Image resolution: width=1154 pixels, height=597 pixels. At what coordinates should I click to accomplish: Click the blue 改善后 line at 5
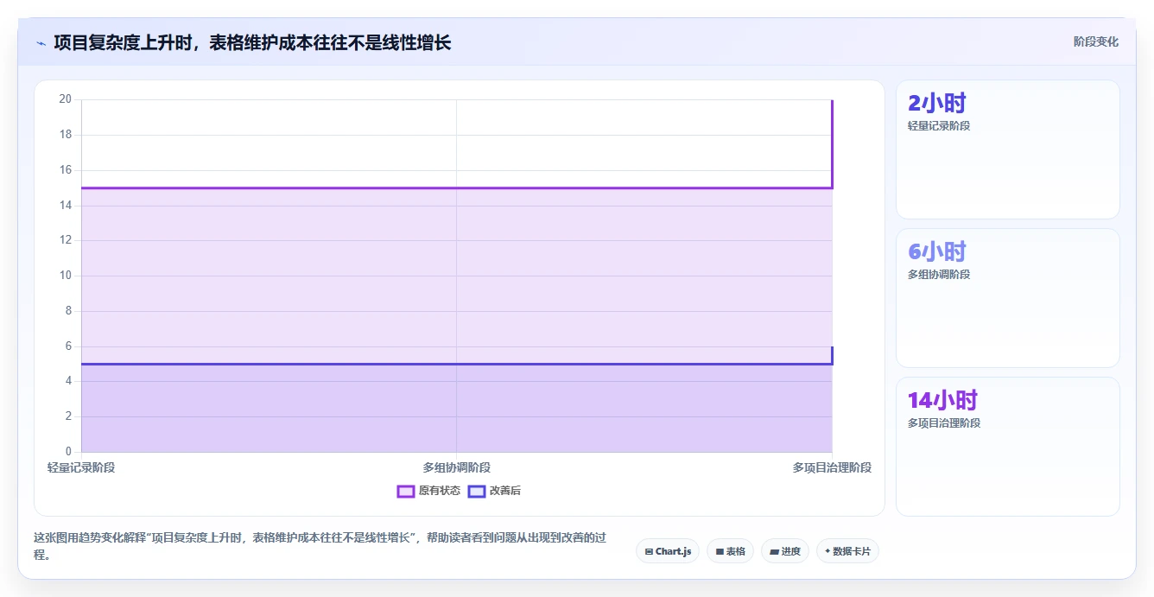click(457, 364)
